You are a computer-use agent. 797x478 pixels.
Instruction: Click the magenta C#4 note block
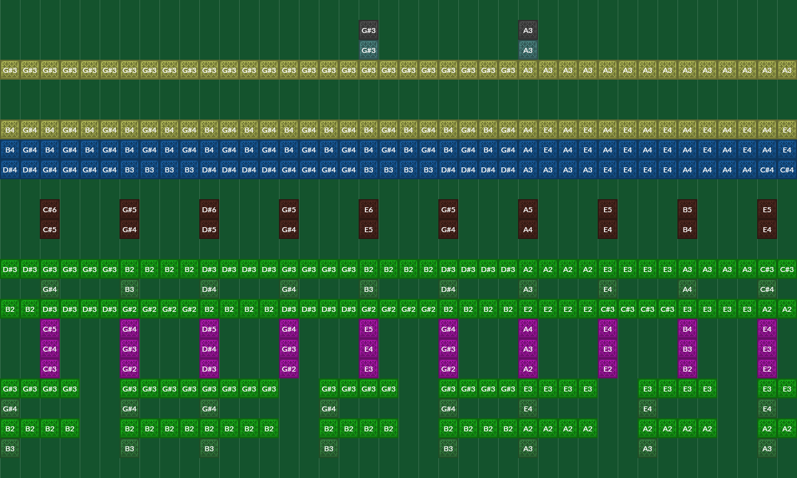coord(50,349)
